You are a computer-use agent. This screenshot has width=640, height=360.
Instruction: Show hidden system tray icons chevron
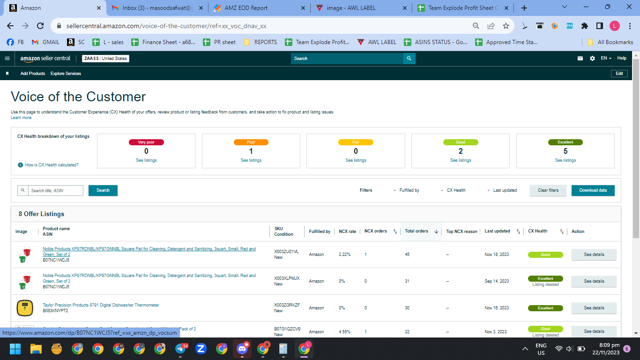[x=525, y=349]
